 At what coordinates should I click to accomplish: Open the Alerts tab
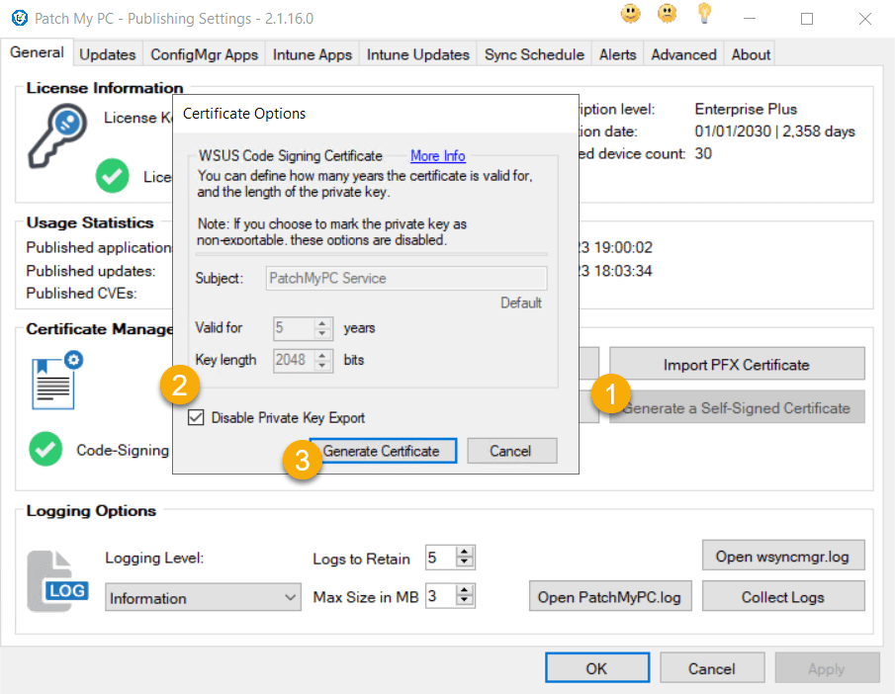click(617, 54)
